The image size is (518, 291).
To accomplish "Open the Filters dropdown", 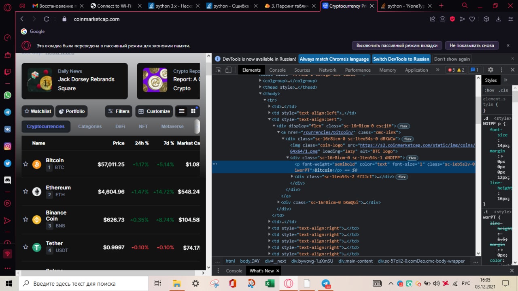I will (119, 111).
